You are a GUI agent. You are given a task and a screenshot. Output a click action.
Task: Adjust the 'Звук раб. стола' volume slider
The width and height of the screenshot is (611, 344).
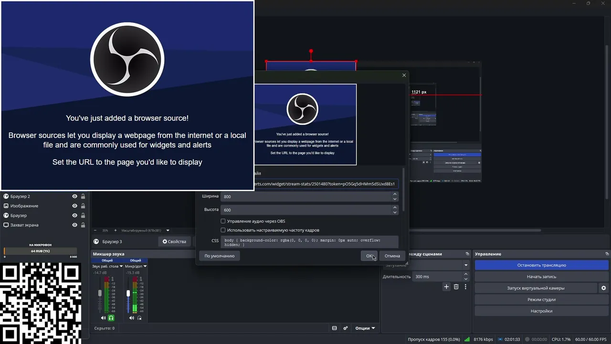click(x=100, y=293)
